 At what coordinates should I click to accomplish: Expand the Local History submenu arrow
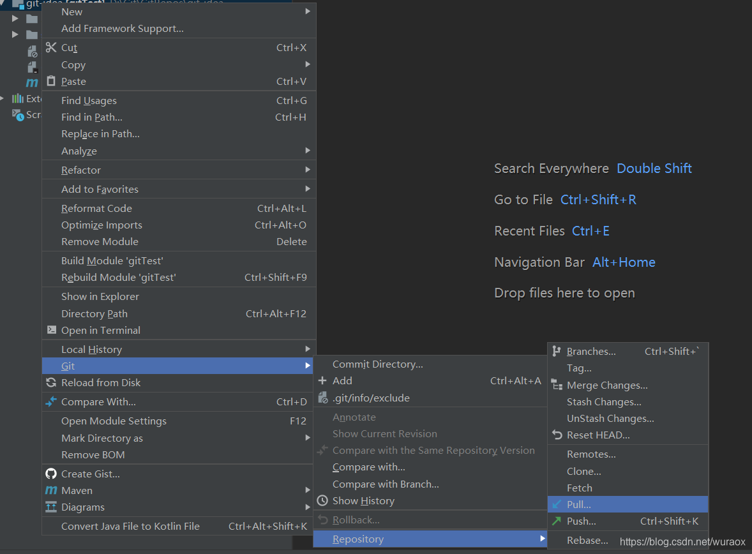pyautogui.click(x=308, y=349)
